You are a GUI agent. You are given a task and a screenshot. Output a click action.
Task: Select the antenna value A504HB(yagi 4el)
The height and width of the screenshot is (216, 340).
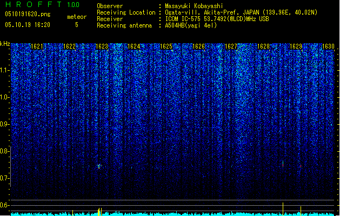191,25
